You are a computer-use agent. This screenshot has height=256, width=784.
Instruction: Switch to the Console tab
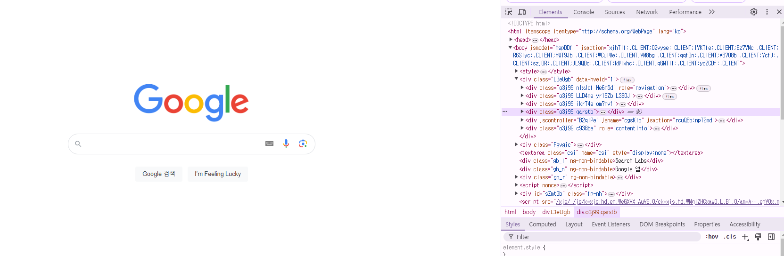point(584,12)
